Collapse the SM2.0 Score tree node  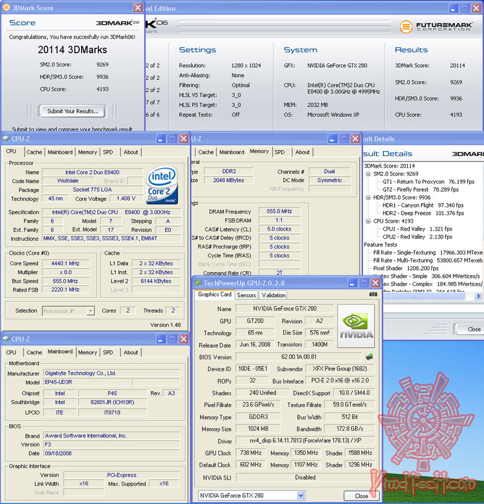[368, 174]
